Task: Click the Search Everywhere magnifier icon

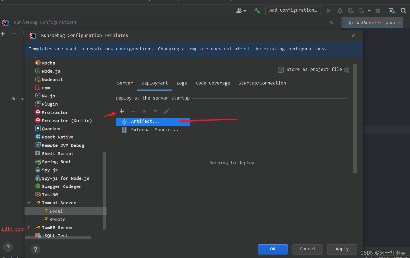Action: tap(403, 11)
